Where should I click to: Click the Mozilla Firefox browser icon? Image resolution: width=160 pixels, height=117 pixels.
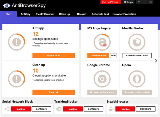click(x=137, y=42)
